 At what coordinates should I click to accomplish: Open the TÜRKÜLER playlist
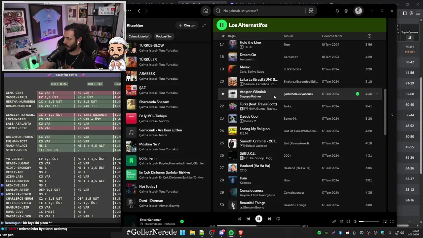[x=167, y=62]
